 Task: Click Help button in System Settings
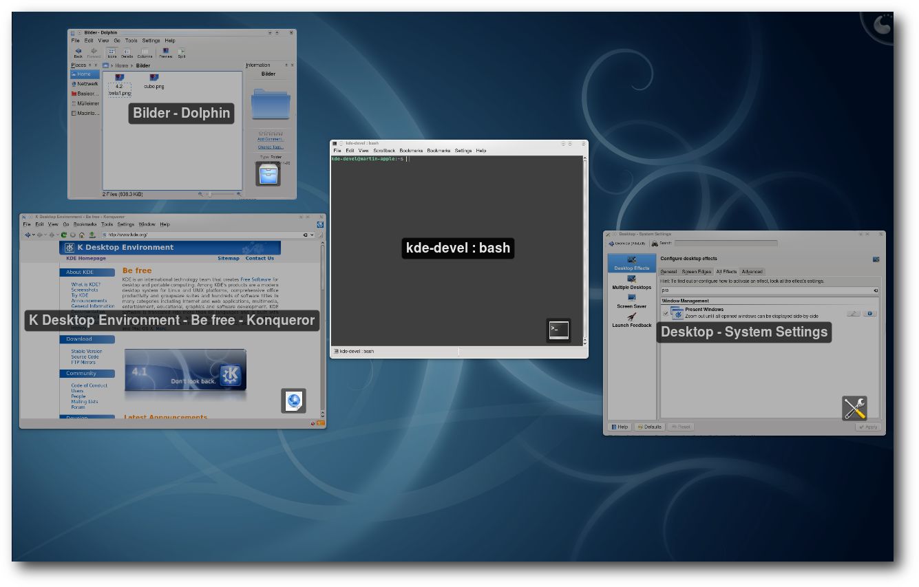(620, 427)
